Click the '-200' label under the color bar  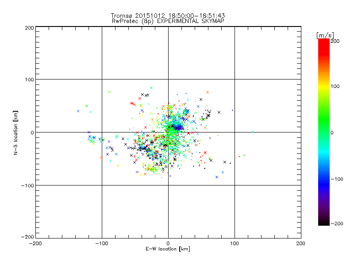coord(337,223)
